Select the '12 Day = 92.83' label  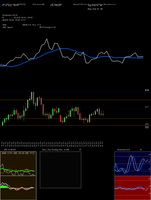pyautogui.click(x=11, y=5)
